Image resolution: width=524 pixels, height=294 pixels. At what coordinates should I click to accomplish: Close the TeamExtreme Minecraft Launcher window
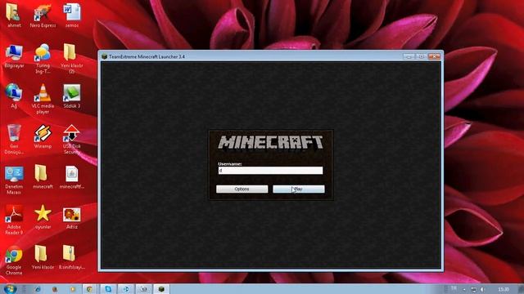[434, 56]
